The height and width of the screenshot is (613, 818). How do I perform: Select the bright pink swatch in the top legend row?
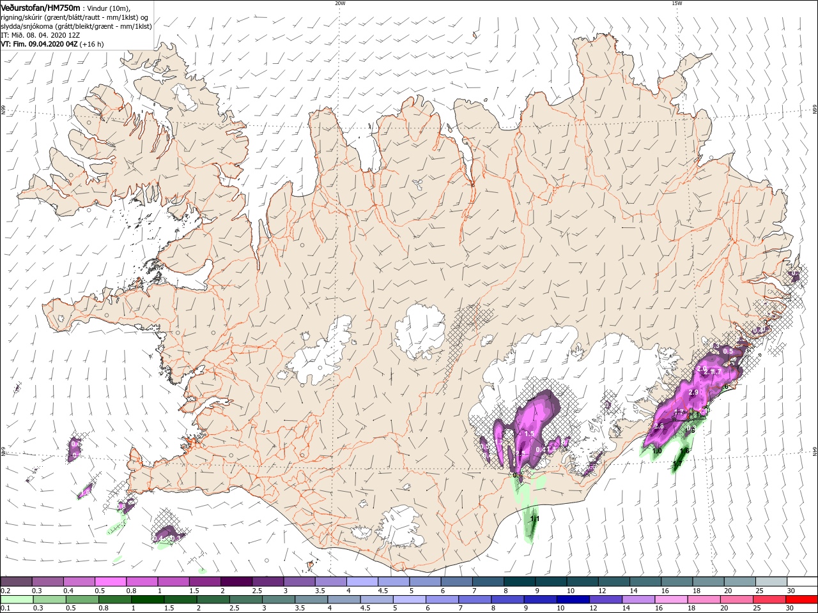(110, 582)
